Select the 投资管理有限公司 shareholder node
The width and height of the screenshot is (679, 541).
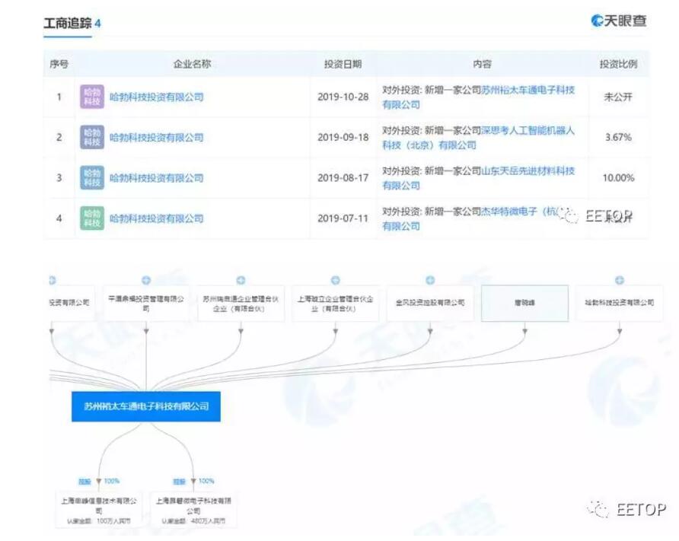[146, 303]
